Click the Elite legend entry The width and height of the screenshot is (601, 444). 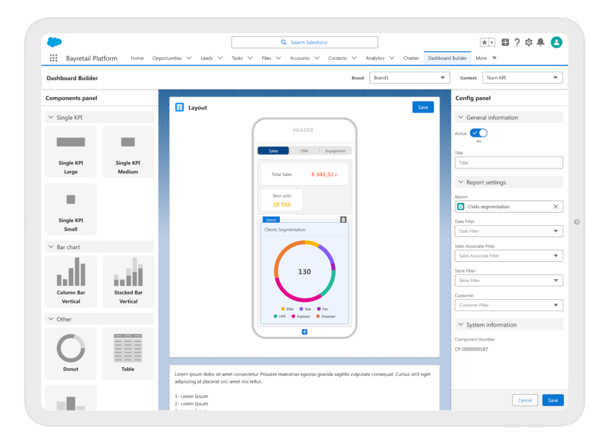click(287, 308)
